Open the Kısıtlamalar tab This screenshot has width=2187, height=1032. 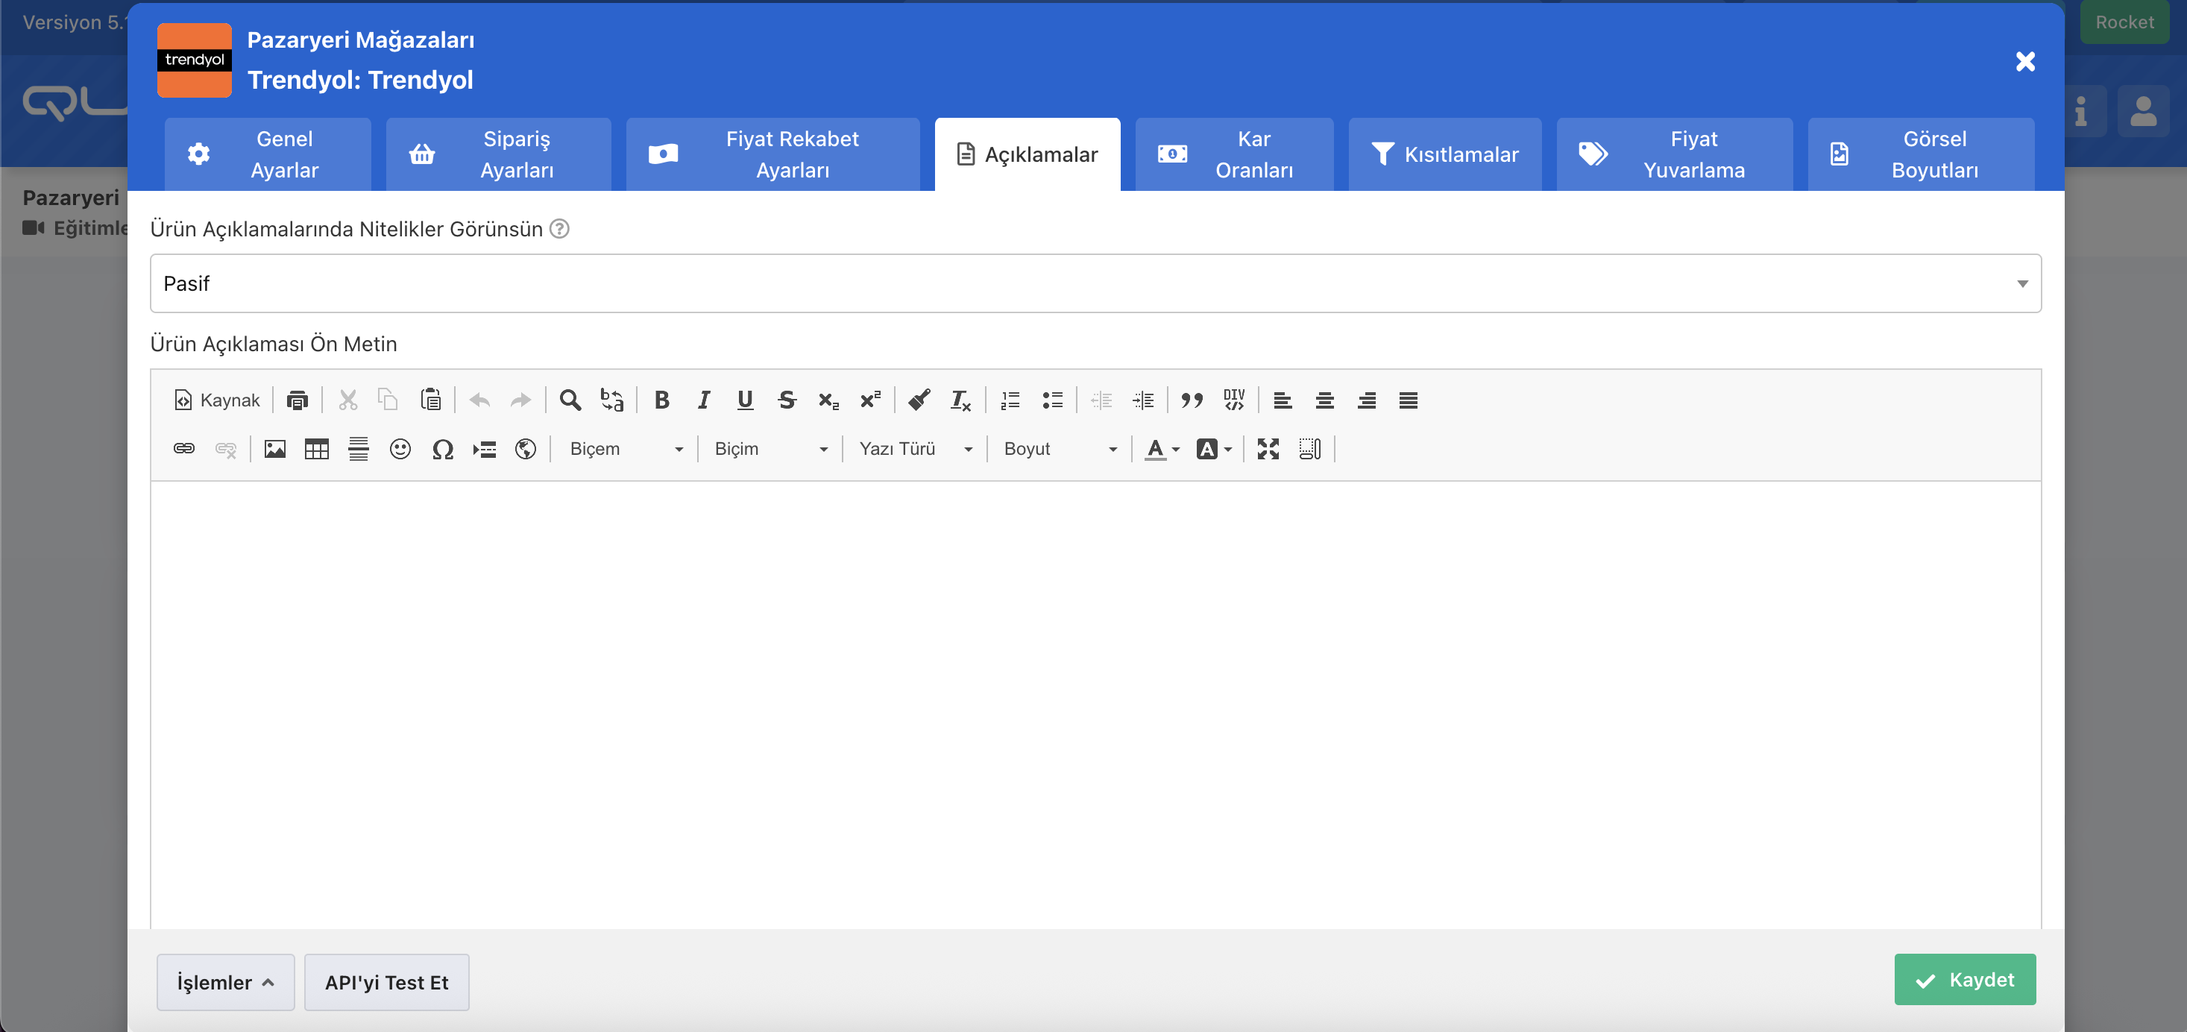point(1444,154)
